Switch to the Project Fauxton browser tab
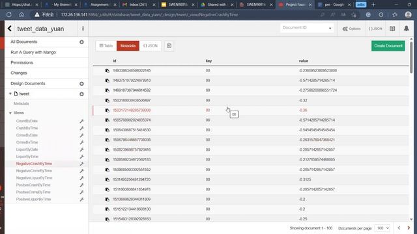The image size is (417, 234). coord(295,5)
